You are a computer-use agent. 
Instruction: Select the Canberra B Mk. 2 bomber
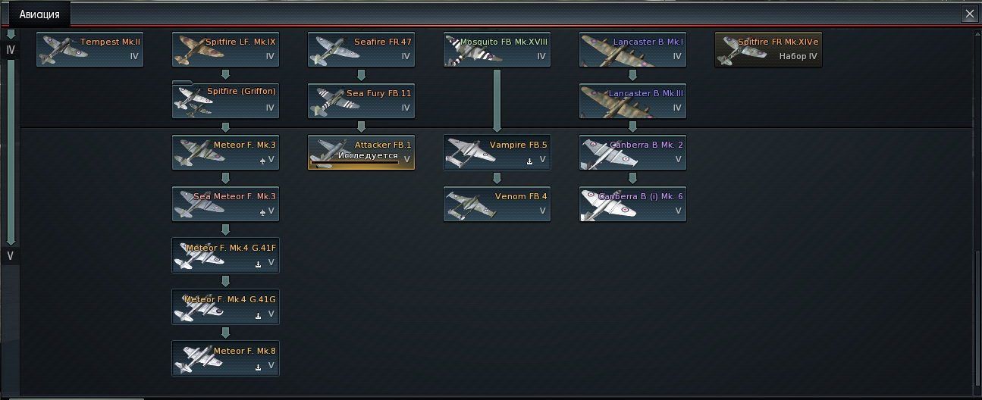[x=632, y=152]
